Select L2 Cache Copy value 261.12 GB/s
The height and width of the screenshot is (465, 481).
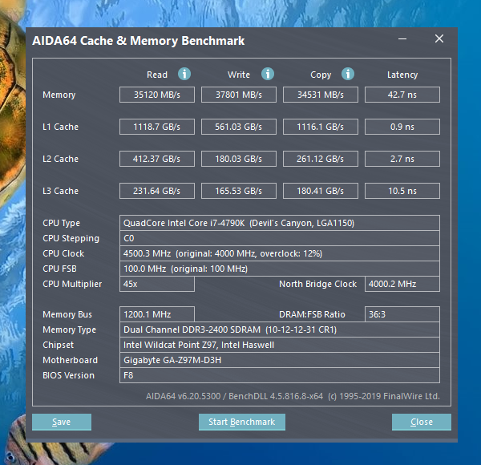coord(321,159)
